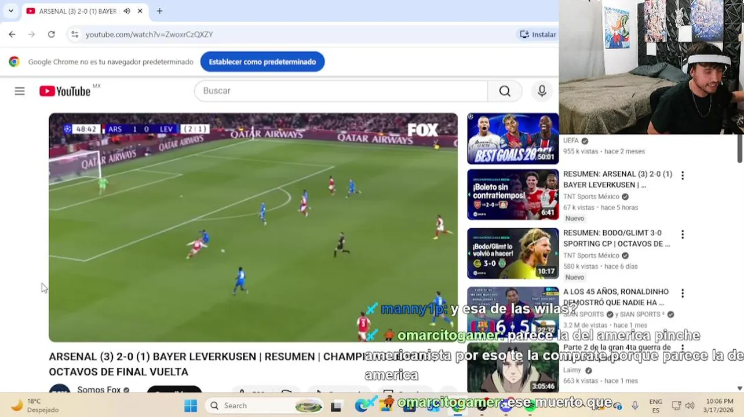Viewport: 744px width, 417px height.
Task: Open the network icon in system tray
Action: 676,405
